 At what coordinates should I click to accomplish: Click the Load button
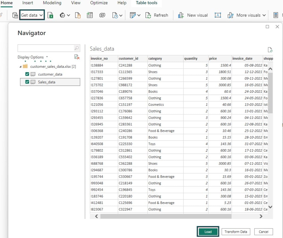208,231
